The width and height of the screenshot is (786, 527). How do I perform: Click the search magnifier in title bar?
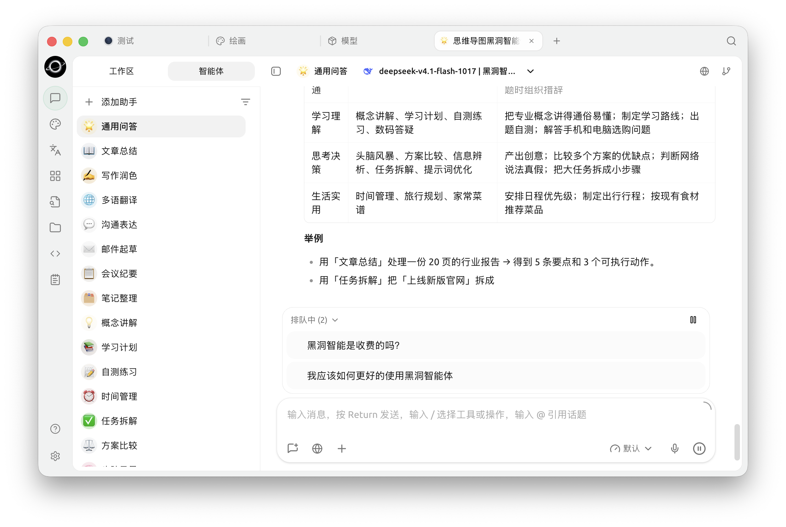coord(731,41)
